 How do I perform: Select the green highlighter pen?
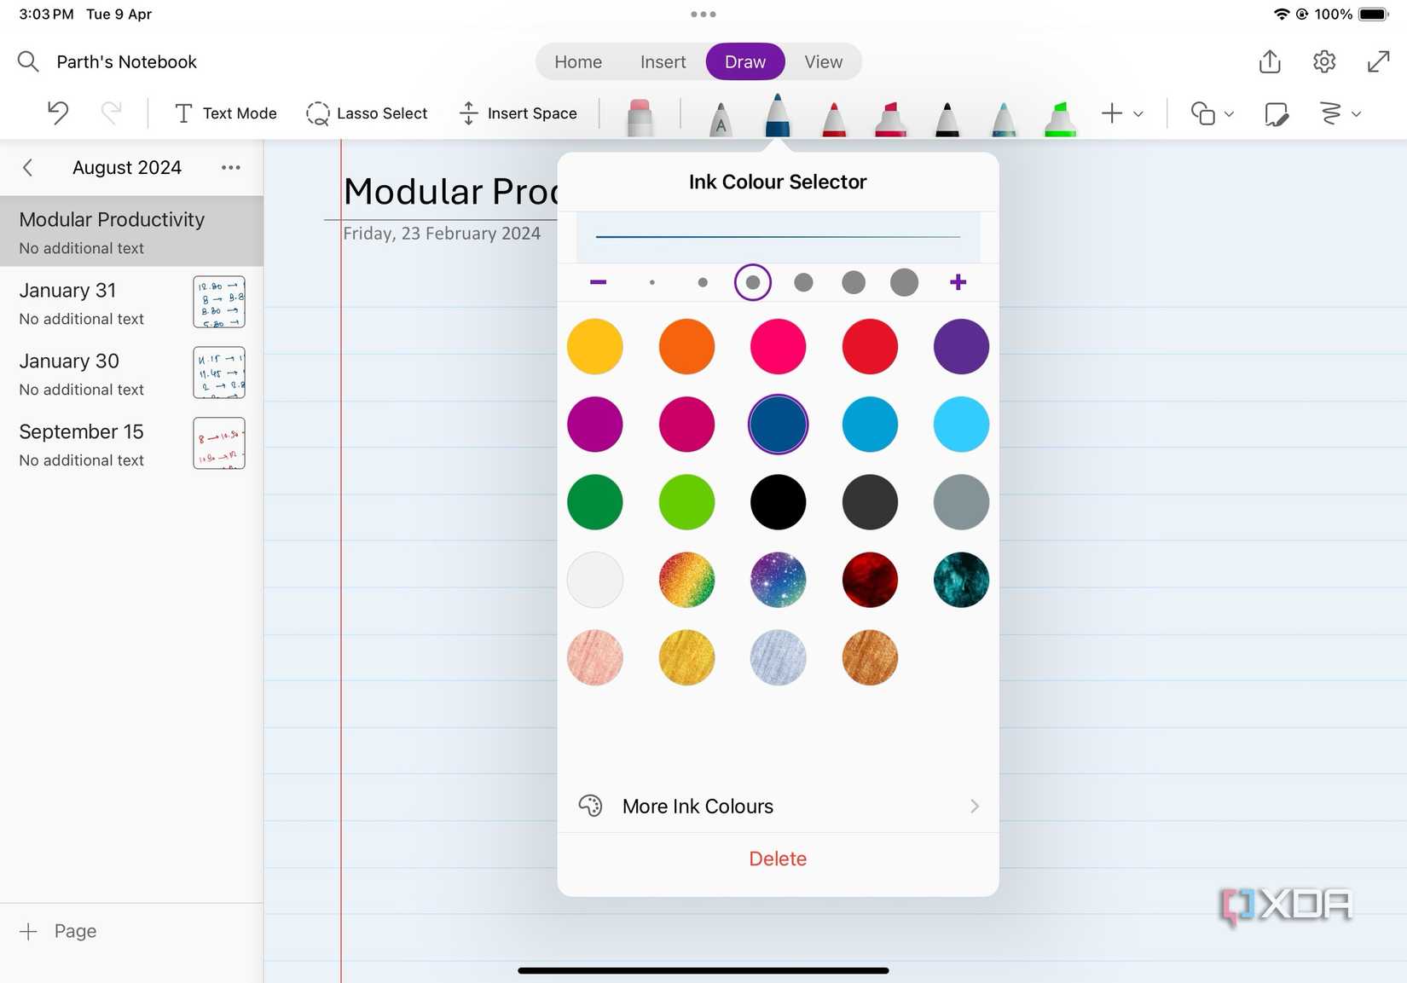click(x=1059, y=118)
